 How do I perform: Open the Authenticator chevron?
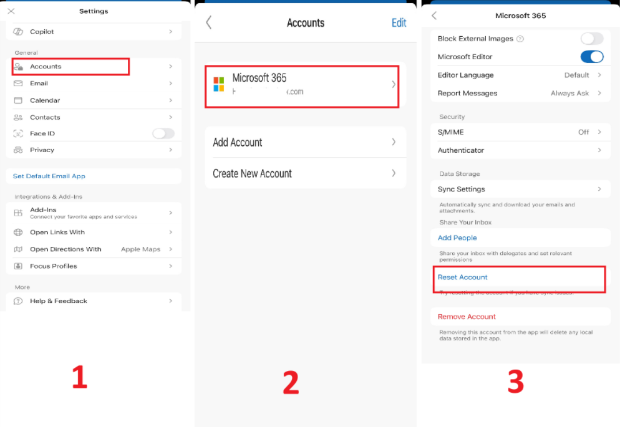tap(599, 150)
